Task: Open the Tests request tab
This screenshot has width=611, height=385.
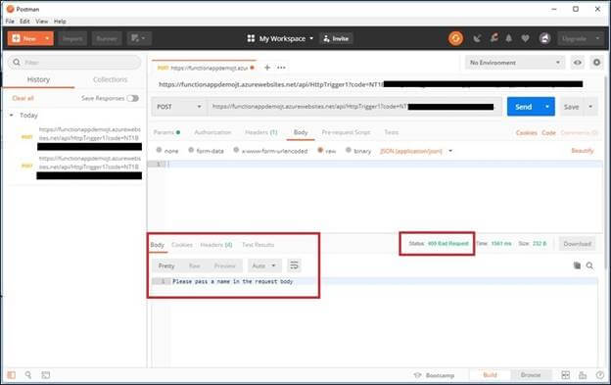Action: click(392, 132)
